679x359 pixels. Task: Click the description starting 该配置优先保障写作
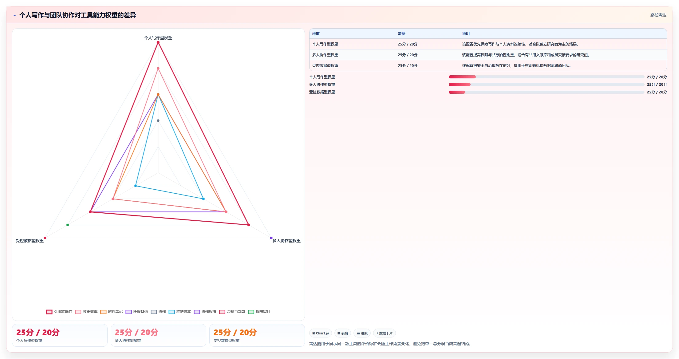(521, 44)
